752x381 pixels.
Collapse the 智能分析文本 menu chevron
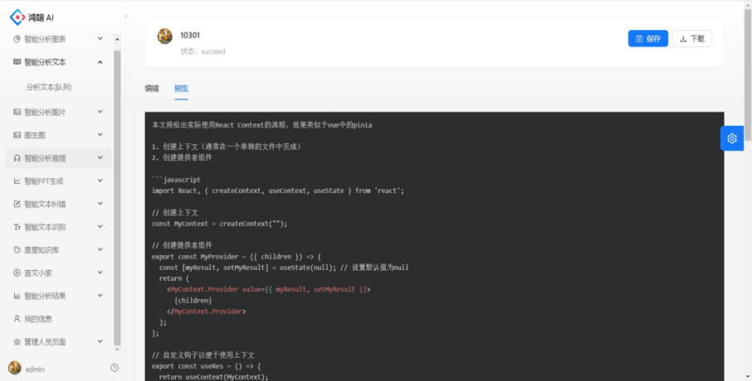(100, 62)
